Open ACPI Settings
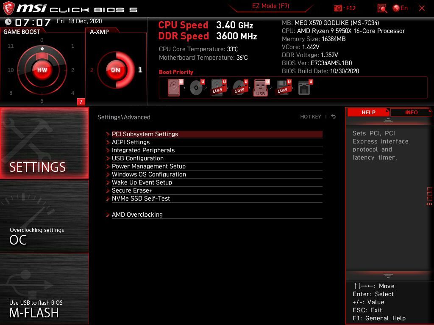The width and height of the screenshot is (434, 325). tap(217, 142)
